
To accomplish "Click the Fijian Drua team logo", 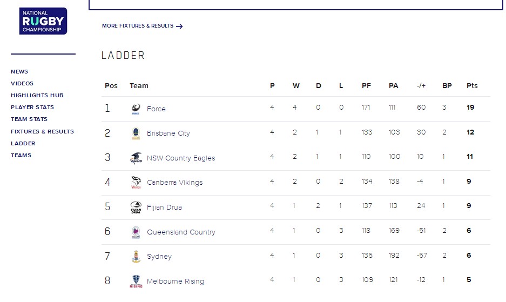I will (136, 207).
